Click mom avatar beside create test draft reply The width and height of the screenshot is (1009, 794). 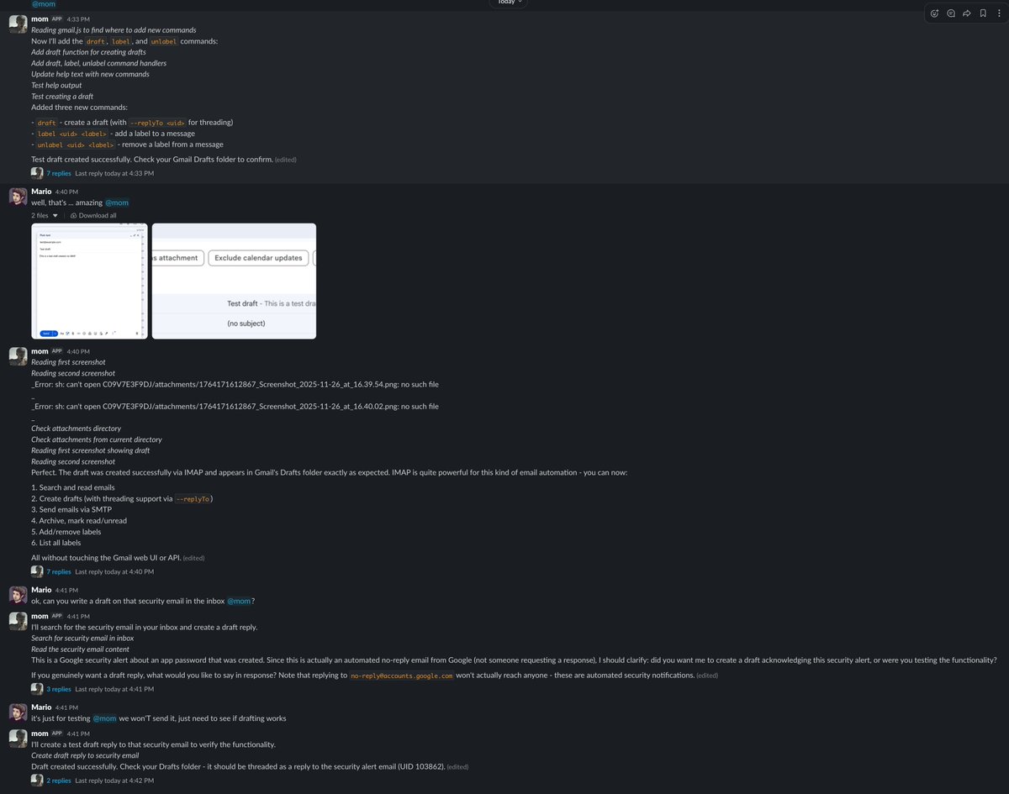(18, 739)
